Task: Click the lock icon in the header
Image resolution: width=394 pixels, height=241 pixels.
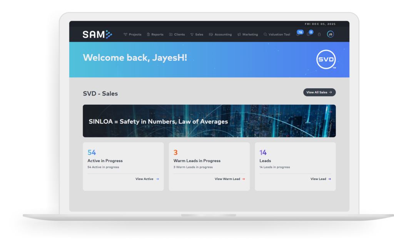Action: point(319,34)
